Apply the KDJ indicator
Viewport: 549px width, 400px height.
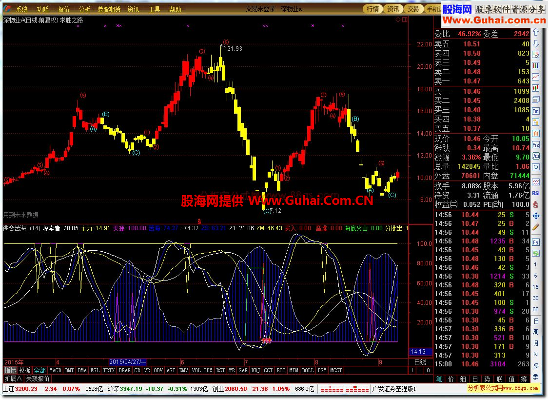tap(255, 370)
